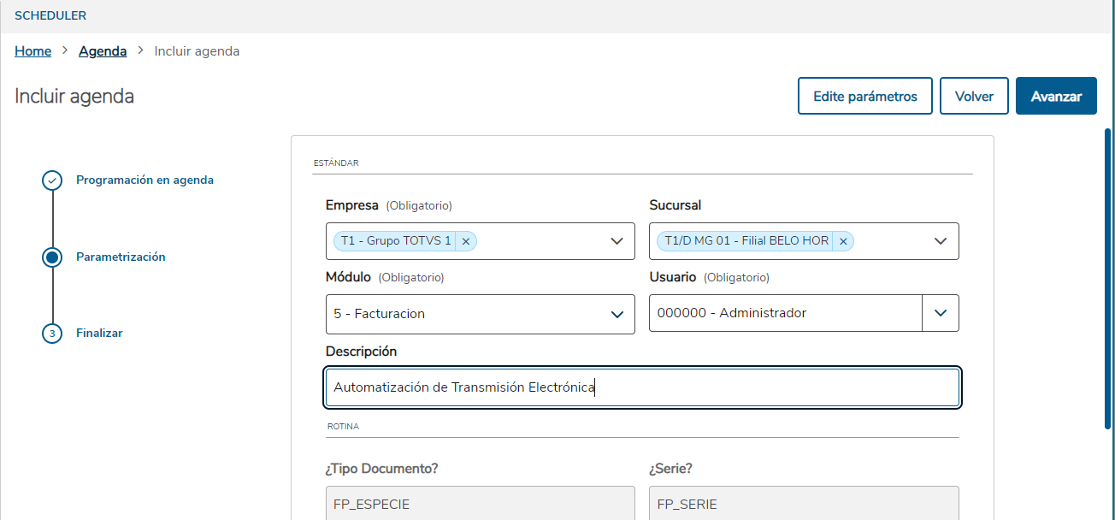Click the page vertical scrollbar
Screen dimensions: 1115x520
(x=1109, y=274)
